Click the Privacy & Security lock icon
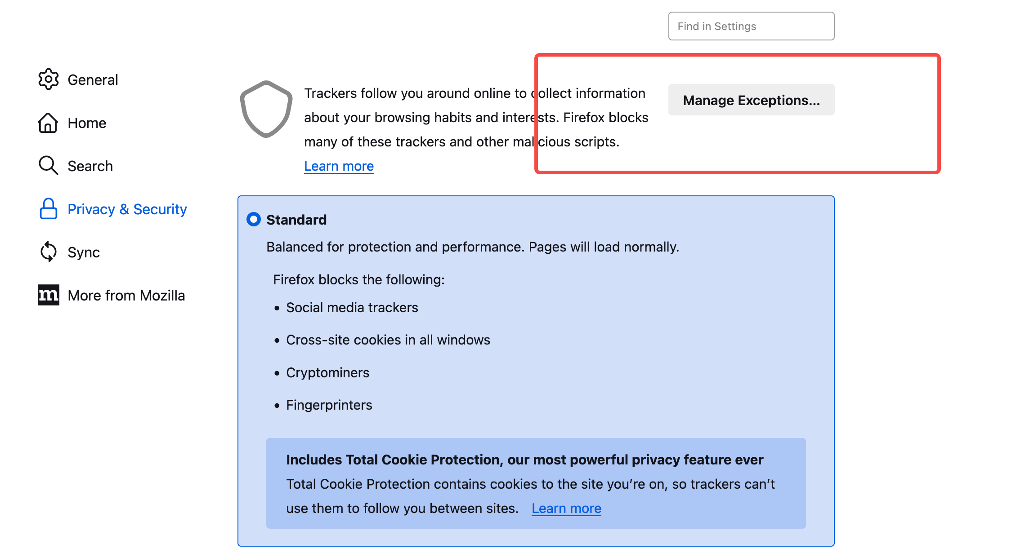Viewport: 1012px width, 548px height. [48, 209]
